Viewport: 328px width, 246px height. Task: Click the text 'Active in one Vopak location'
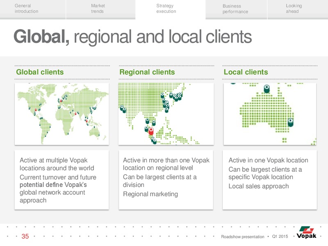tap(268, 160)
